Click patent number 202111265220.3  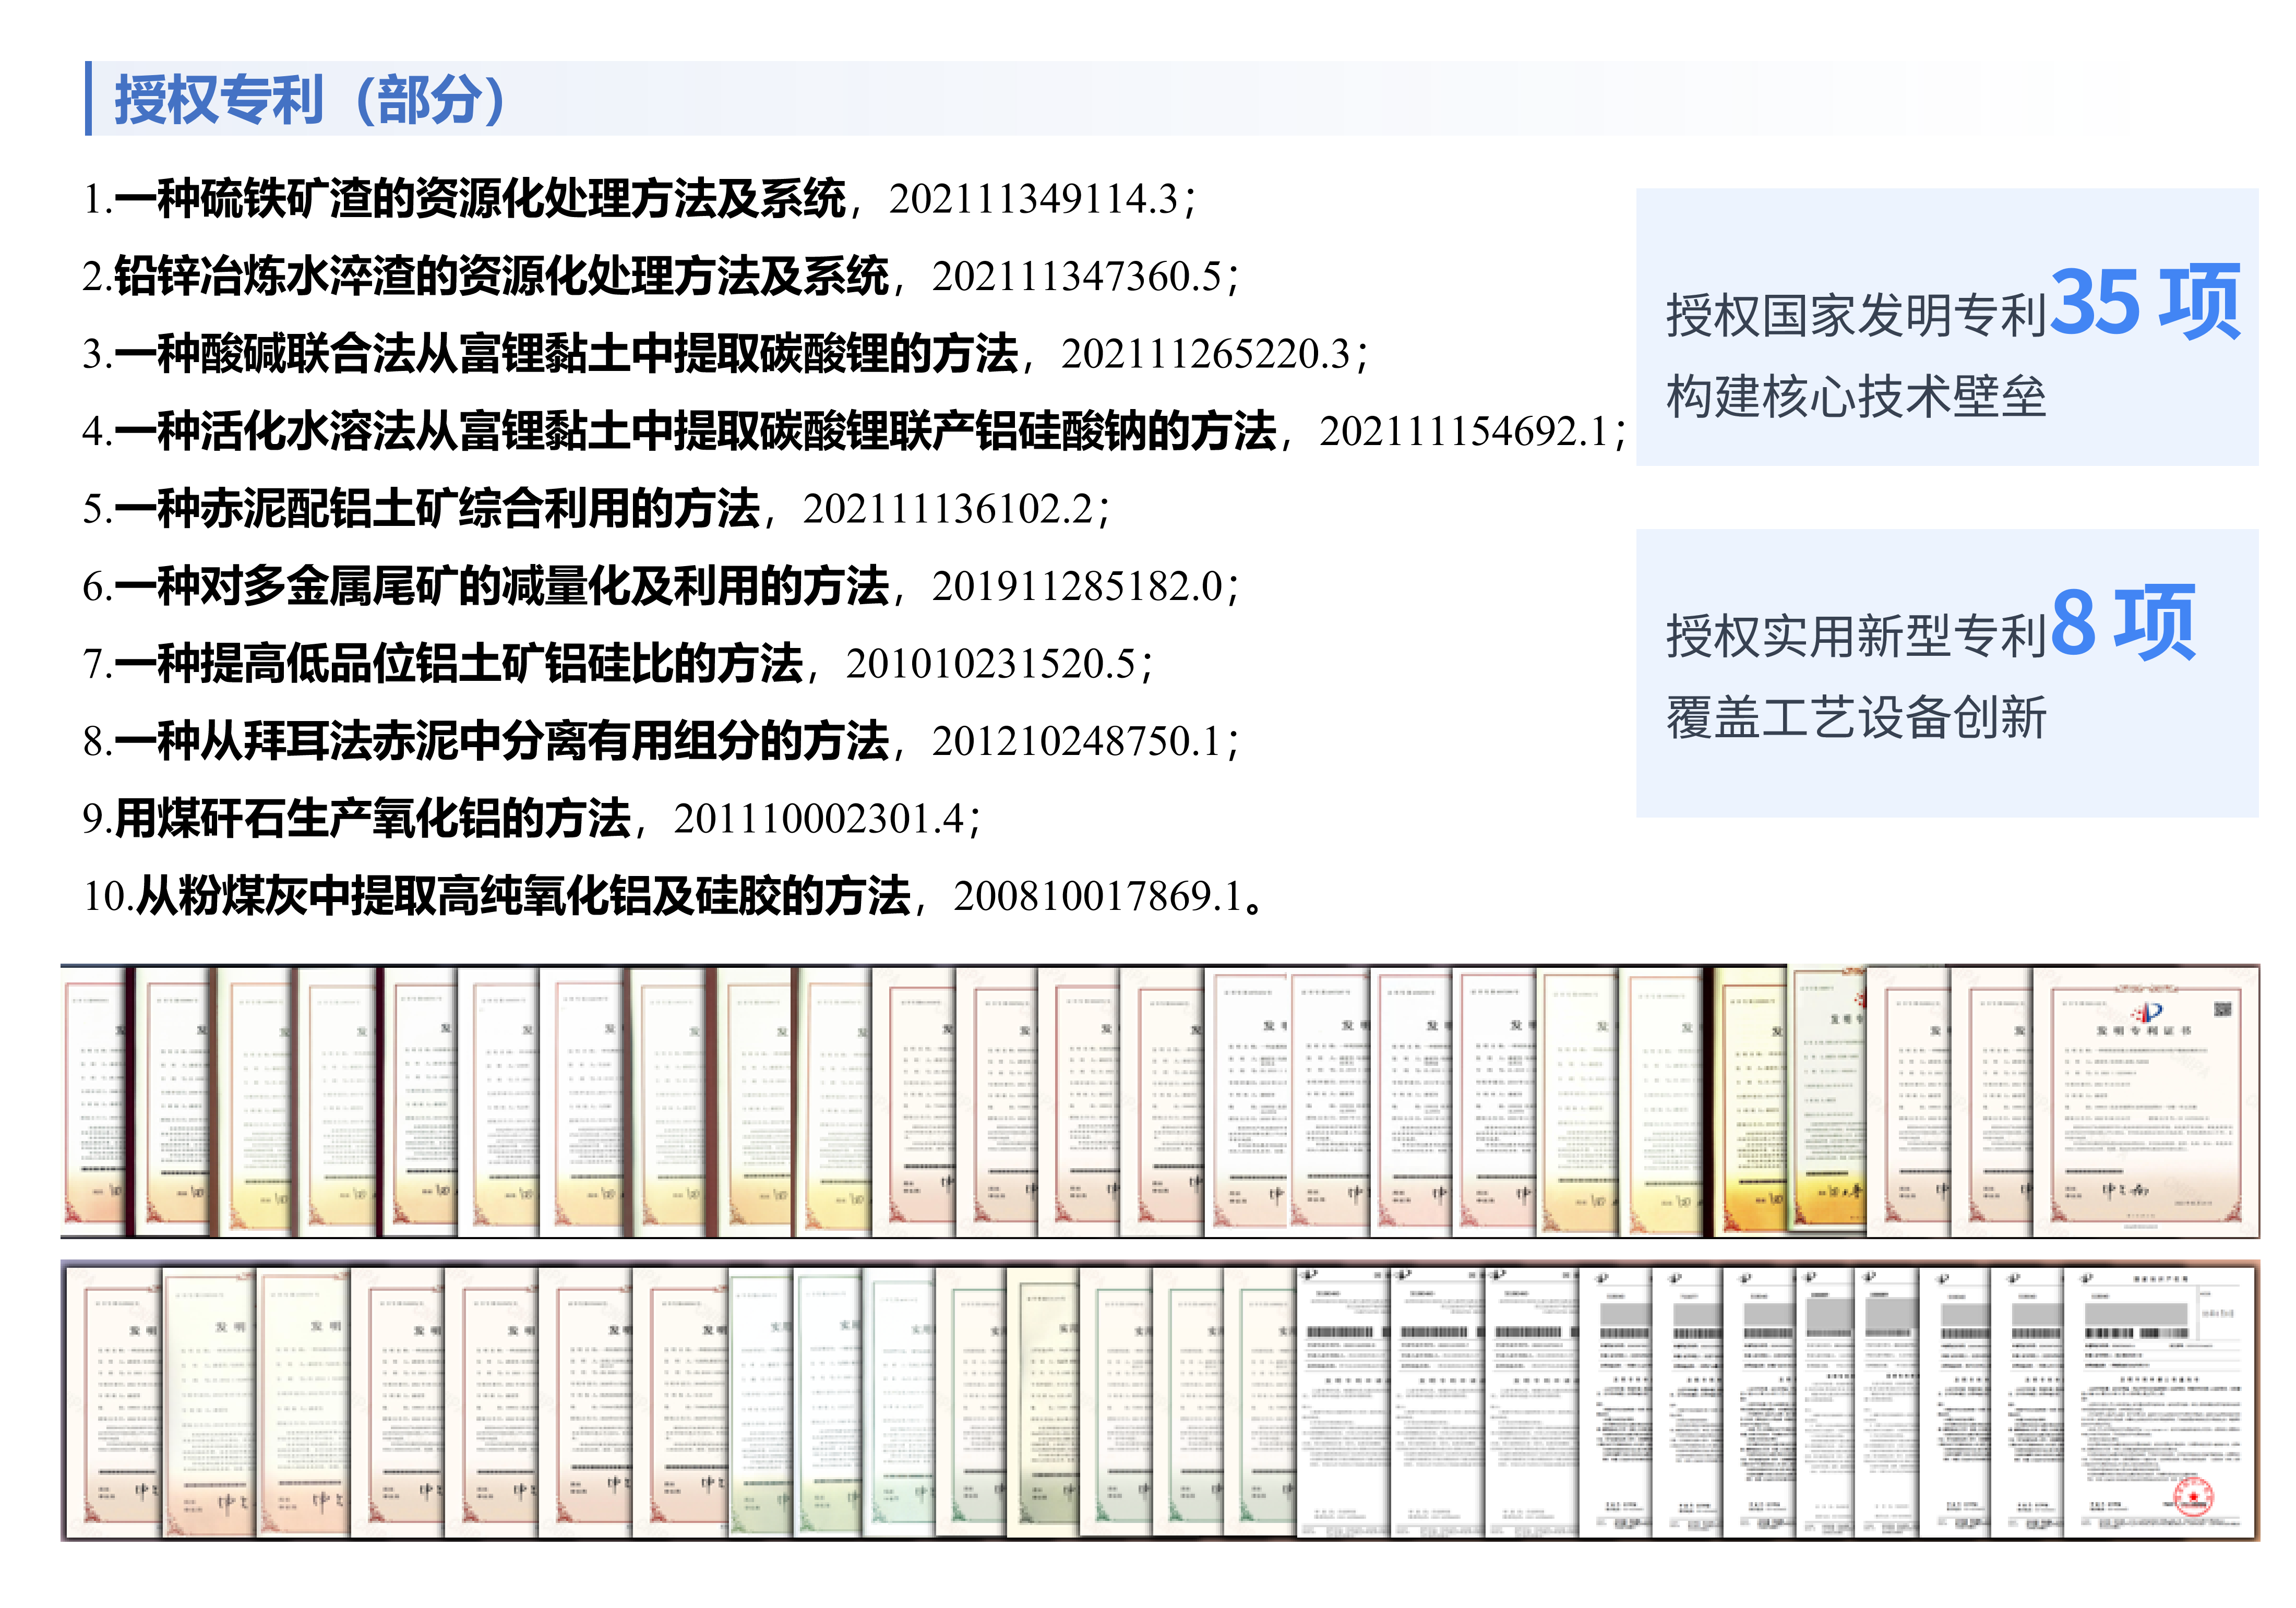(x=1206, y=354)
